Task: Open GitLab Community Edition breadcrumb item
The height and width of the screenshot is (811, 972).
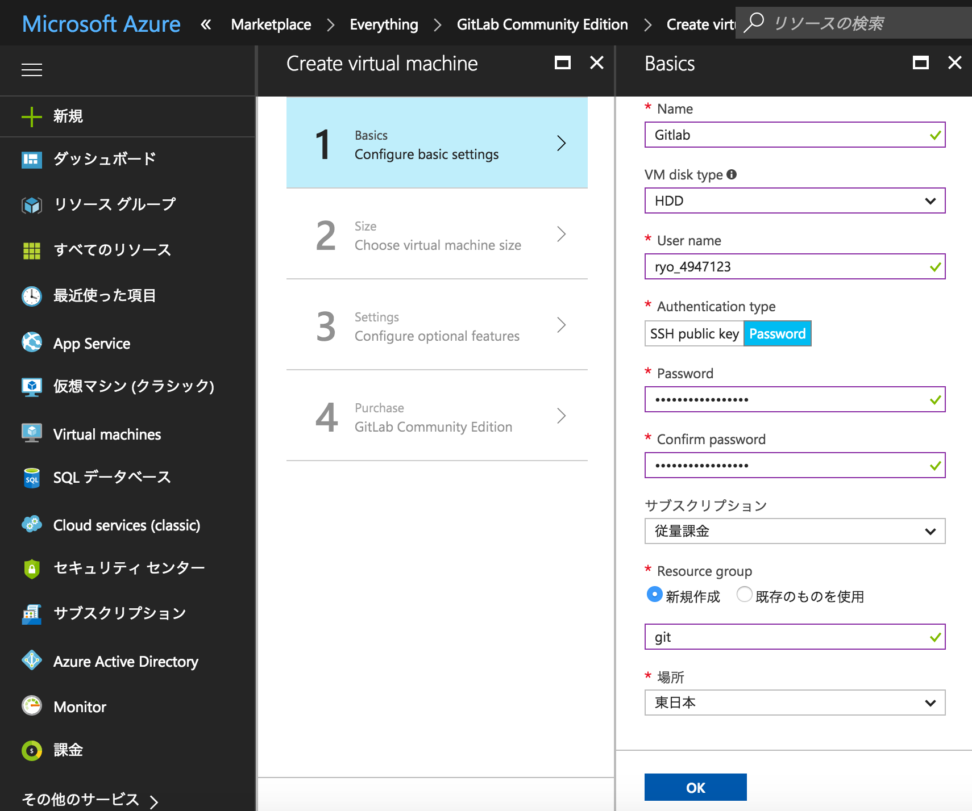Action: point(542,24)
